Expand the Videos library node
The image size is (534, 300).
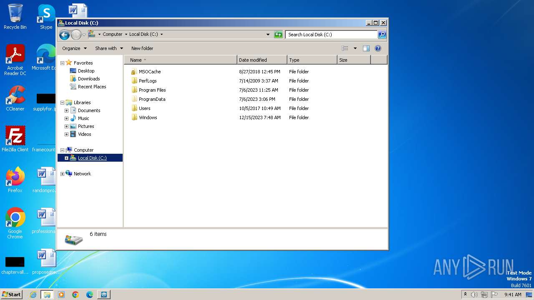point(66,134)
